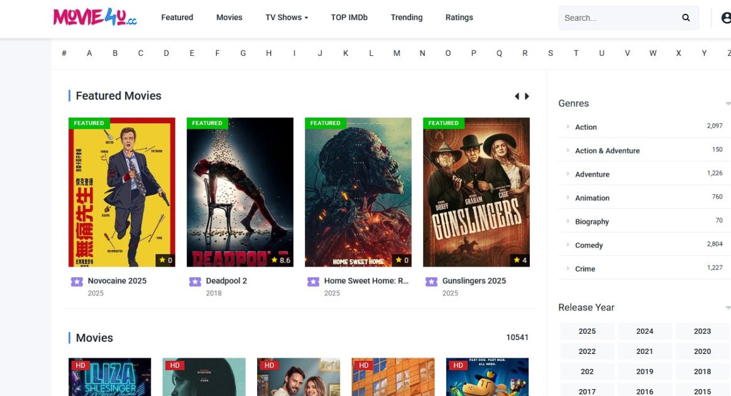Filter titles starting with letter G
The width and height of the screenshot is (731, 396).
243,53
